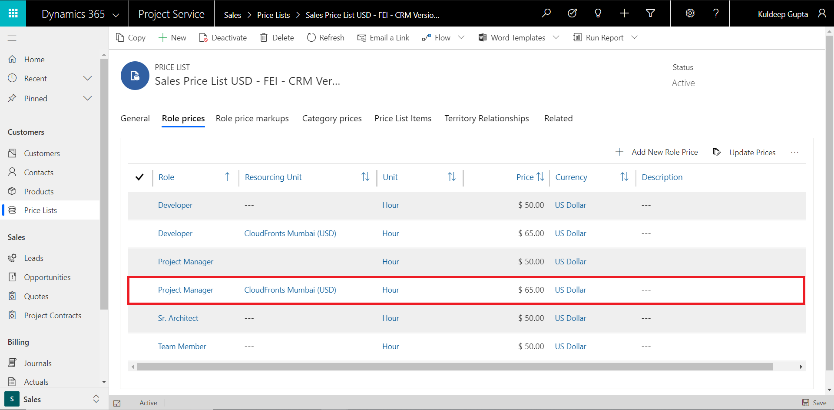Image resolution: width=834 pixels, height=410 pixels.
Task: Open the settings gear icon
Action: (x=690, y=13)
